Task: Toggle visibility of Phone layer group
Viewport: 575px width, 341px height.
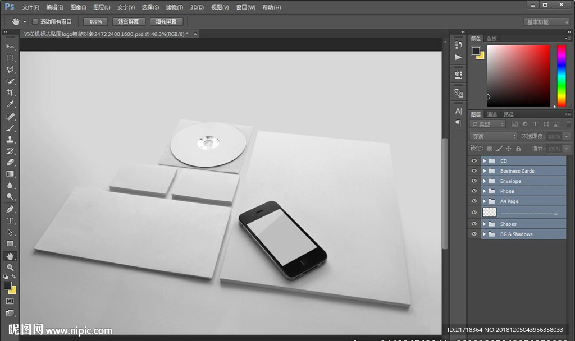Action: click(474, 191)
